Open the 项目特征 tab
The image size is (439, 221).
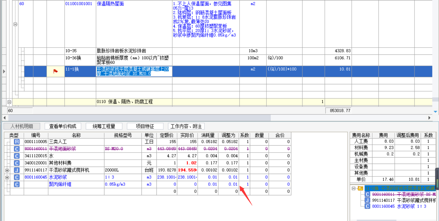click(145, 126)
